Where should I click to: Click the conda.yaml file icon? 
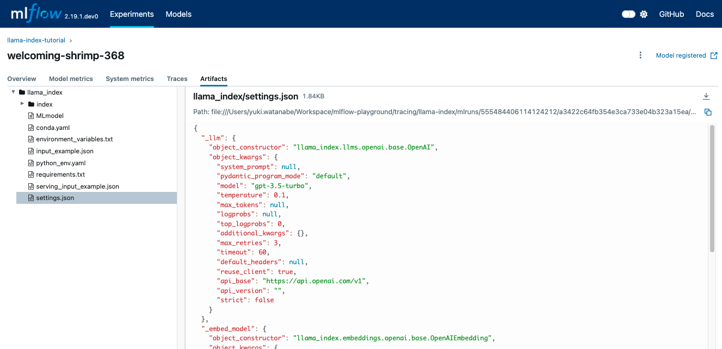pyautogui.click(x=31, y=128)
